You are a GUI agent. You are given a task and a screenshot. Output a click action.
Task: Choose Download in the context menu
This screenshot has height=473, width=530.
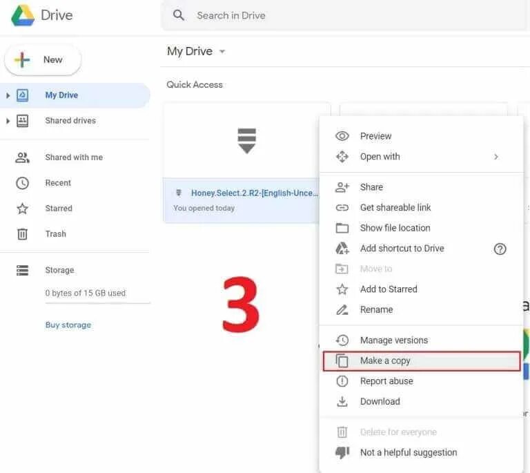(x=421, y=401)
